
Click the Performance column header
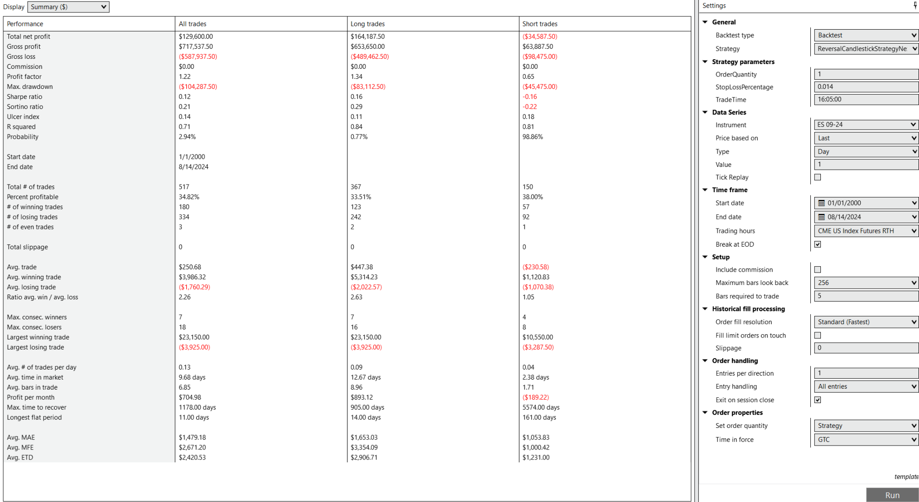89,24
